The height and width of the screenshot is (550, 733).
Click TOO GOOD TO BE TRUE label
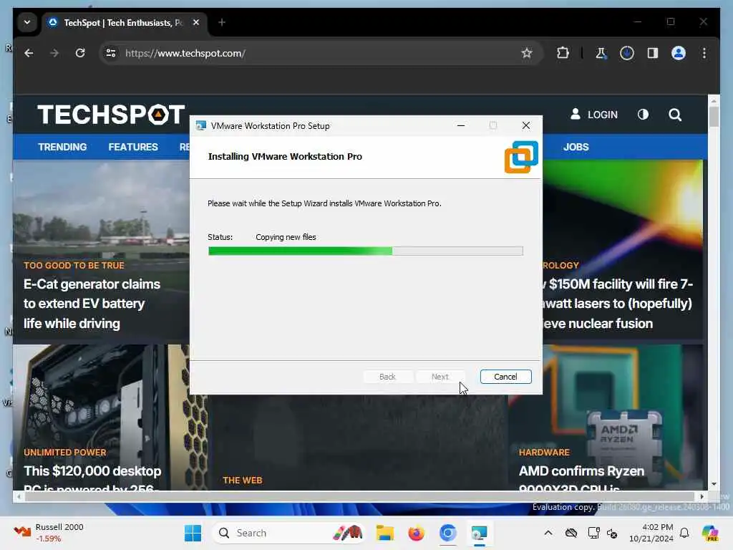[x=74, y=265]
